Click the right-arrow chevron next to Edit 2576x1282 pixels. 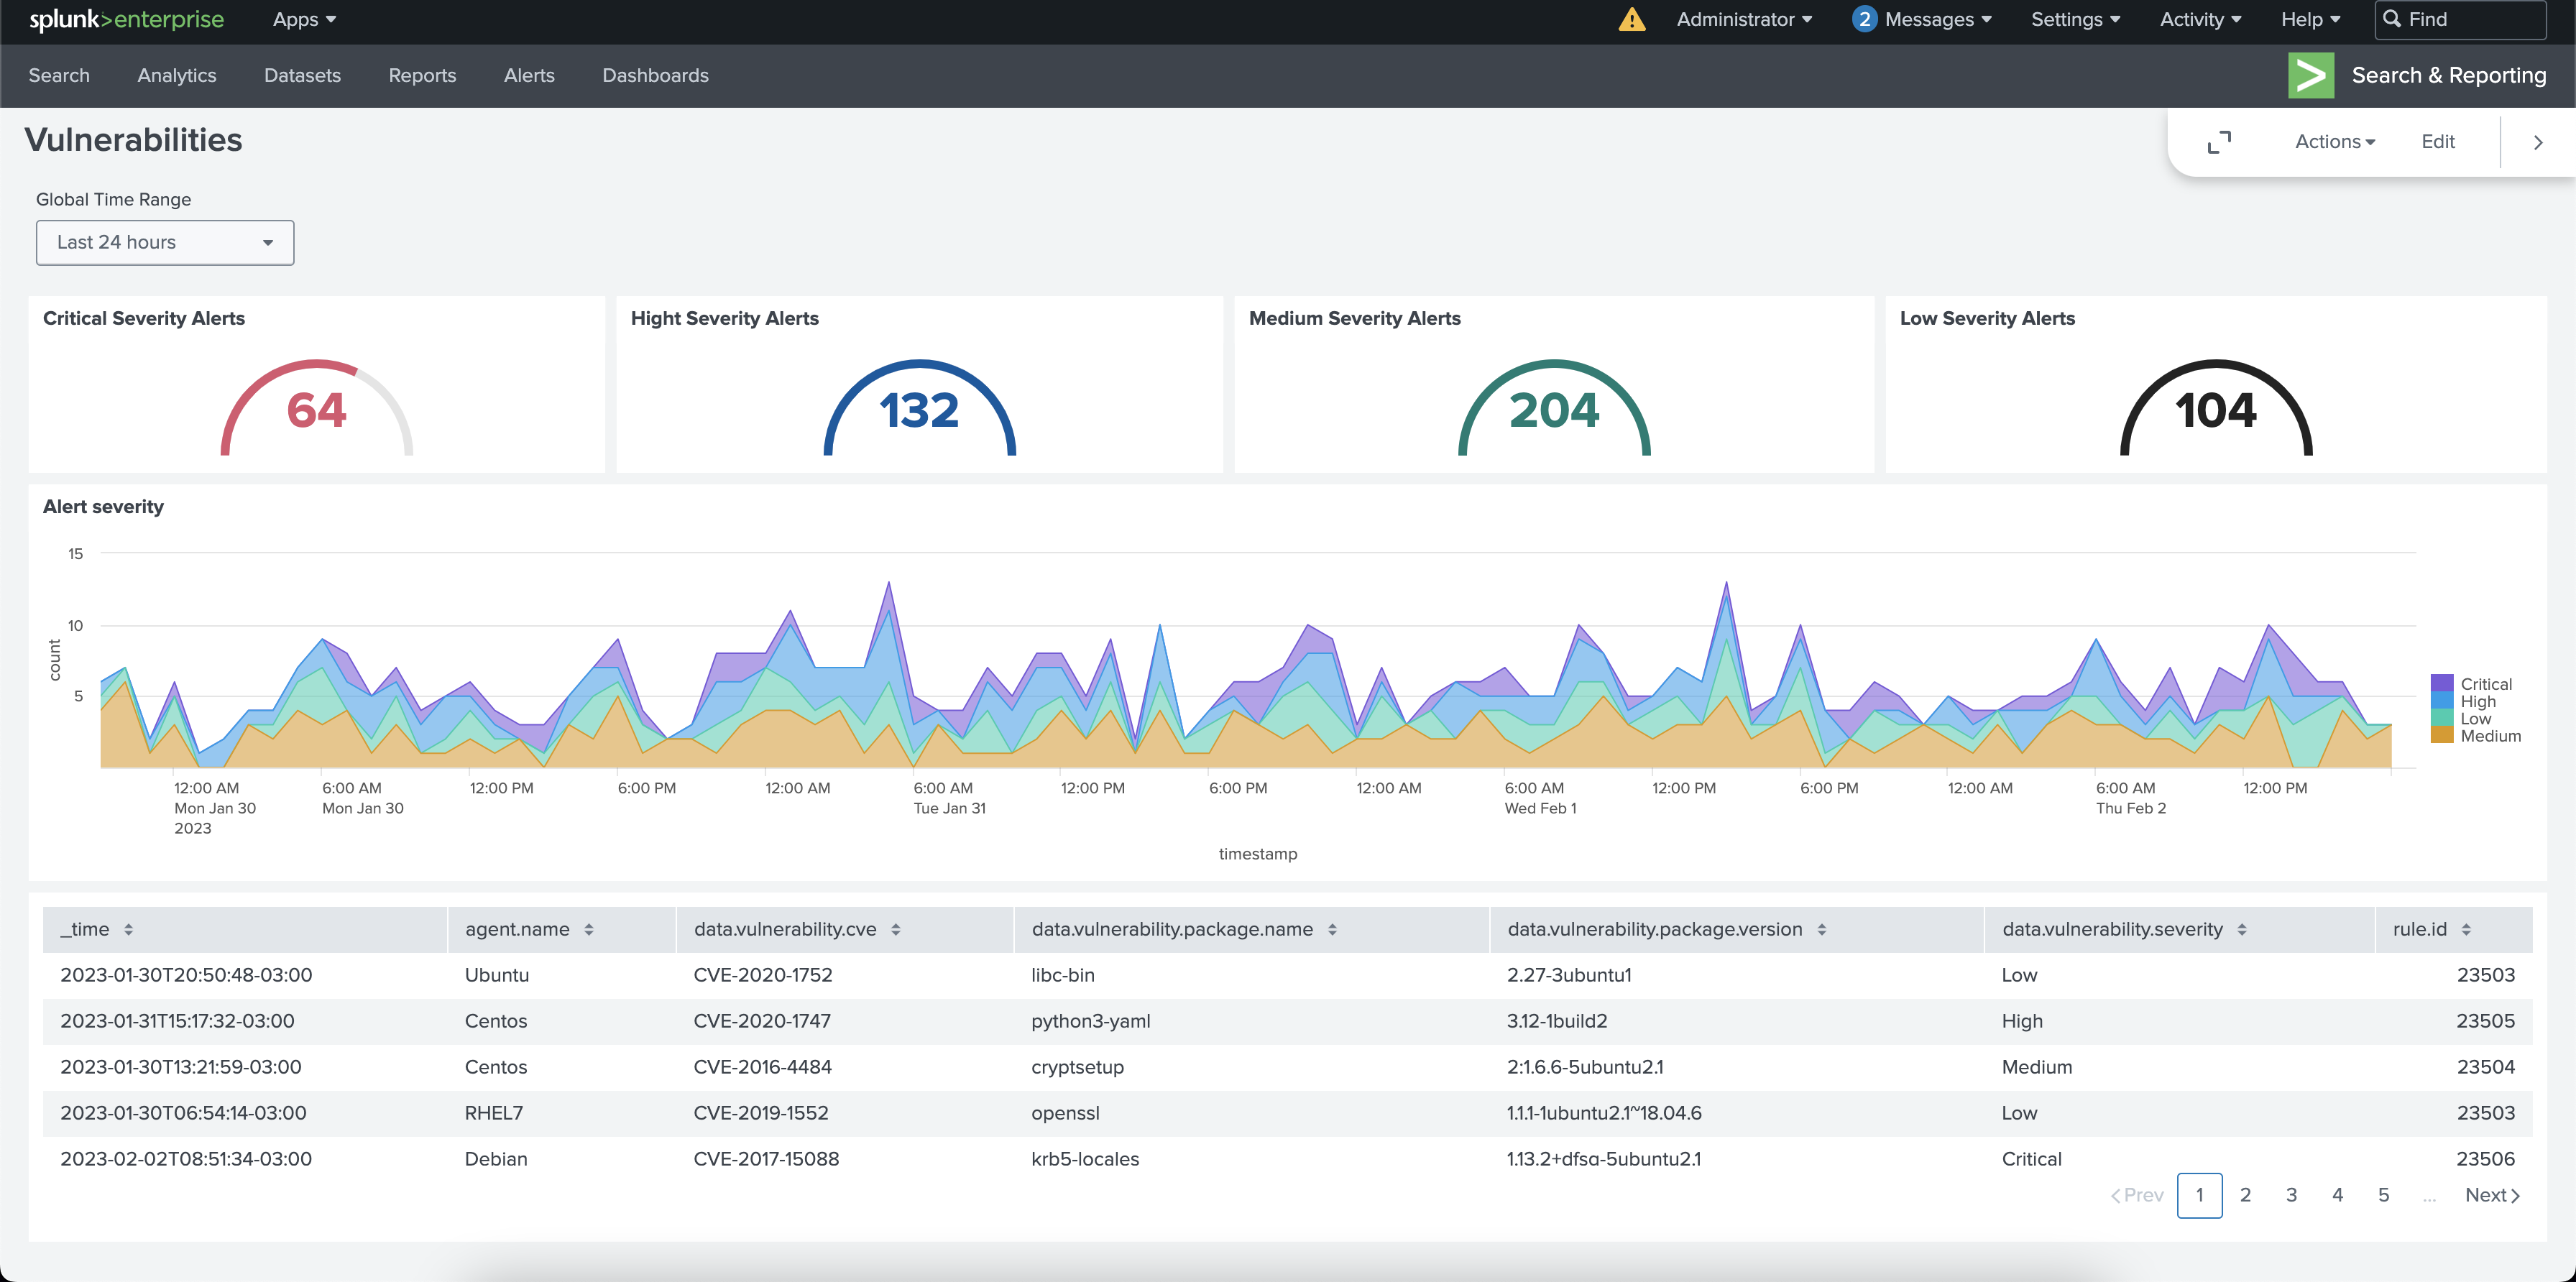[2538, 142]
